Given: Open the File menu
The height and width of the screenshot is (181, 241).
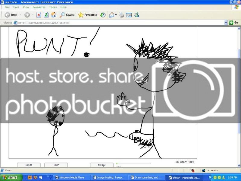Looking at the screenshot, I should pyautogui.click(x=7, y=7).
